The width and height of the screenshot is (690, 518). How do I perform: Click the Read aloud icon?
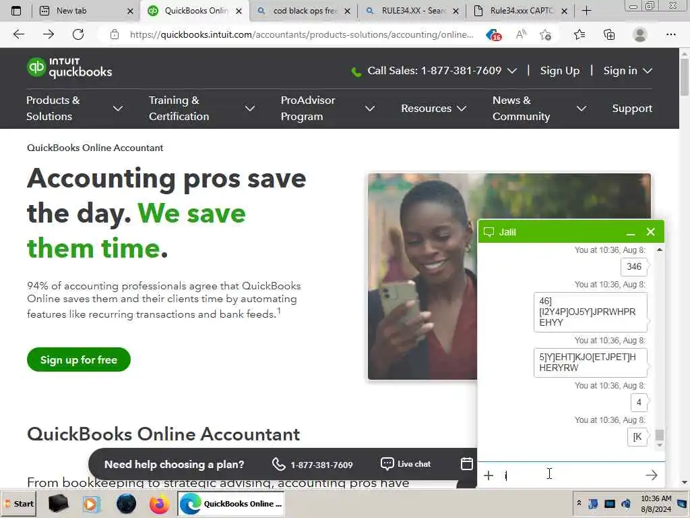click(521, 34)
